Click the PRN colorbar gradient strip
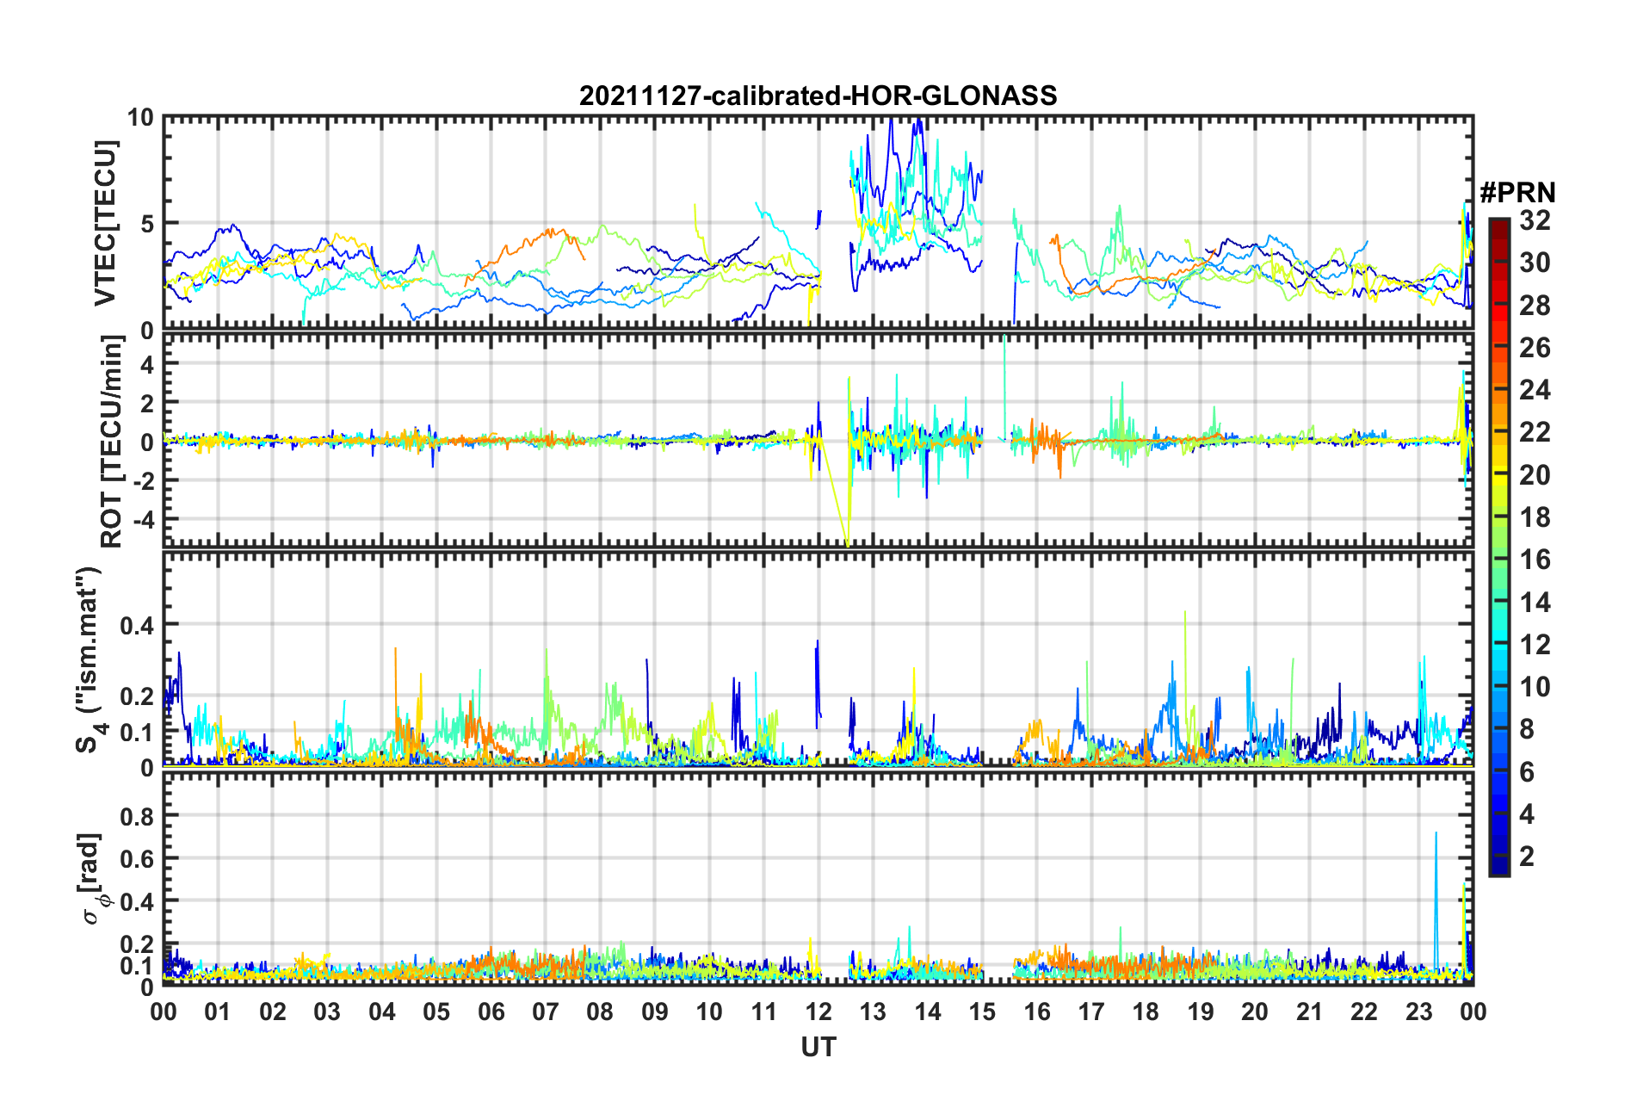 (x=1498, y=547)
